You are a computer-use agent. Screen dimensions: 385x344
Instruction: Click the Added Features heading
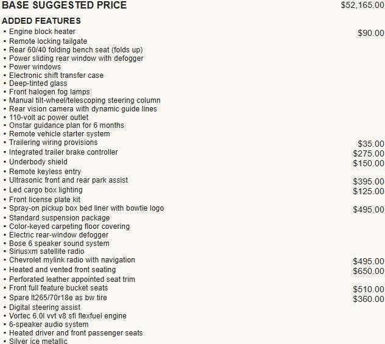coord(41,21)
